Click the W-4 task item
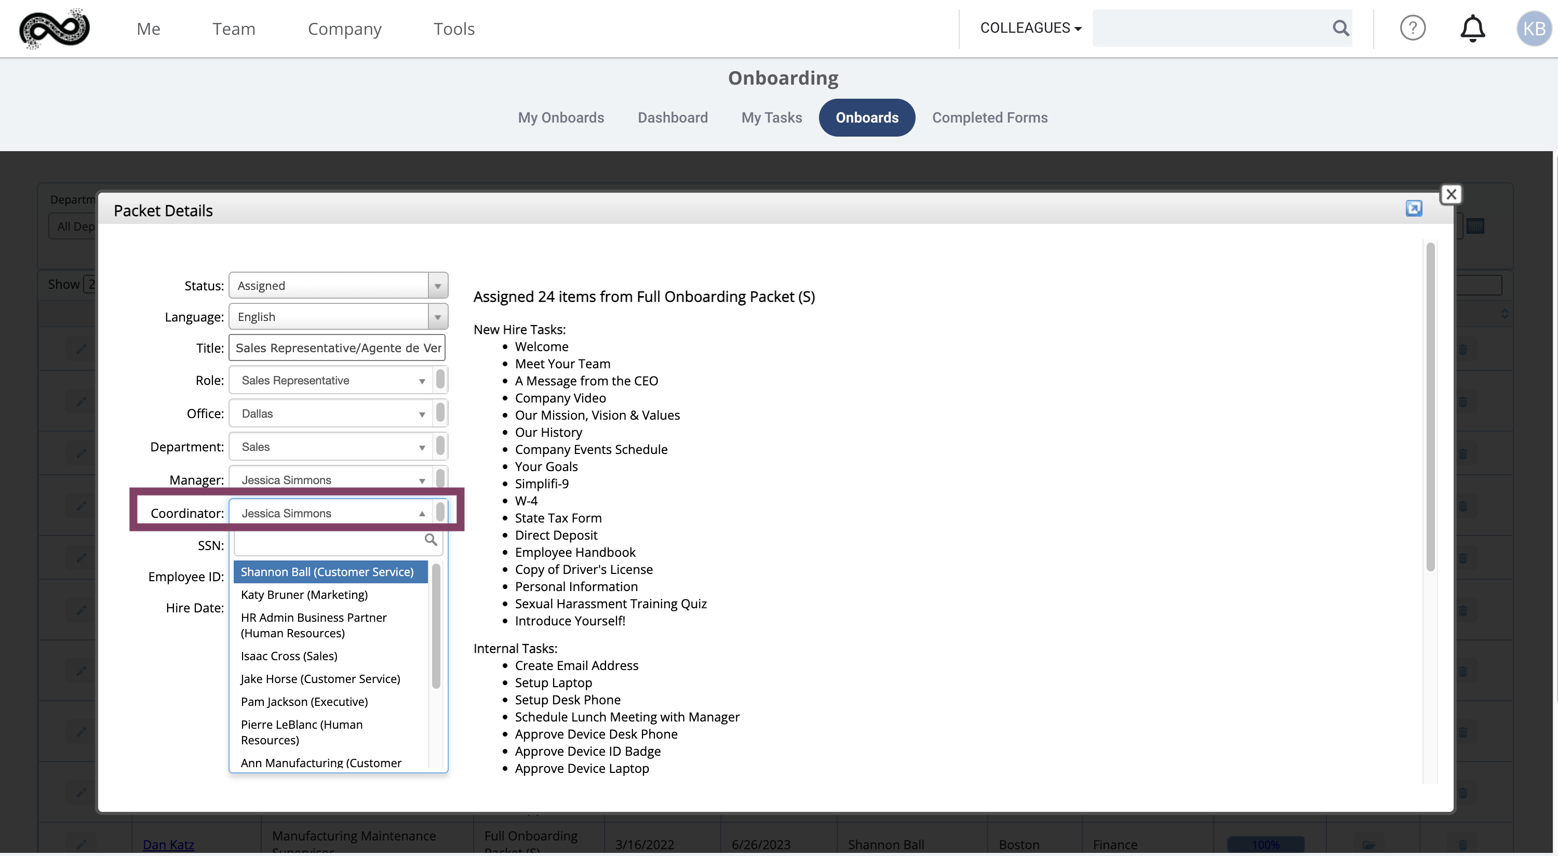Screen dimensions: 1558x856 coord(526,501)
